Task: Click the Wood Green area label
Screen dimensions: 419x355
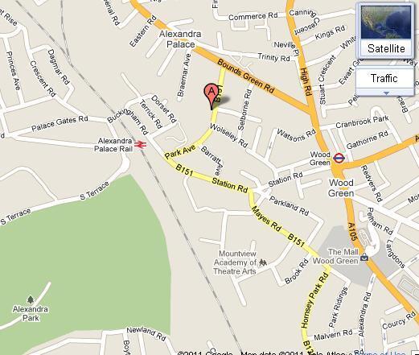Action: (341, 188)
